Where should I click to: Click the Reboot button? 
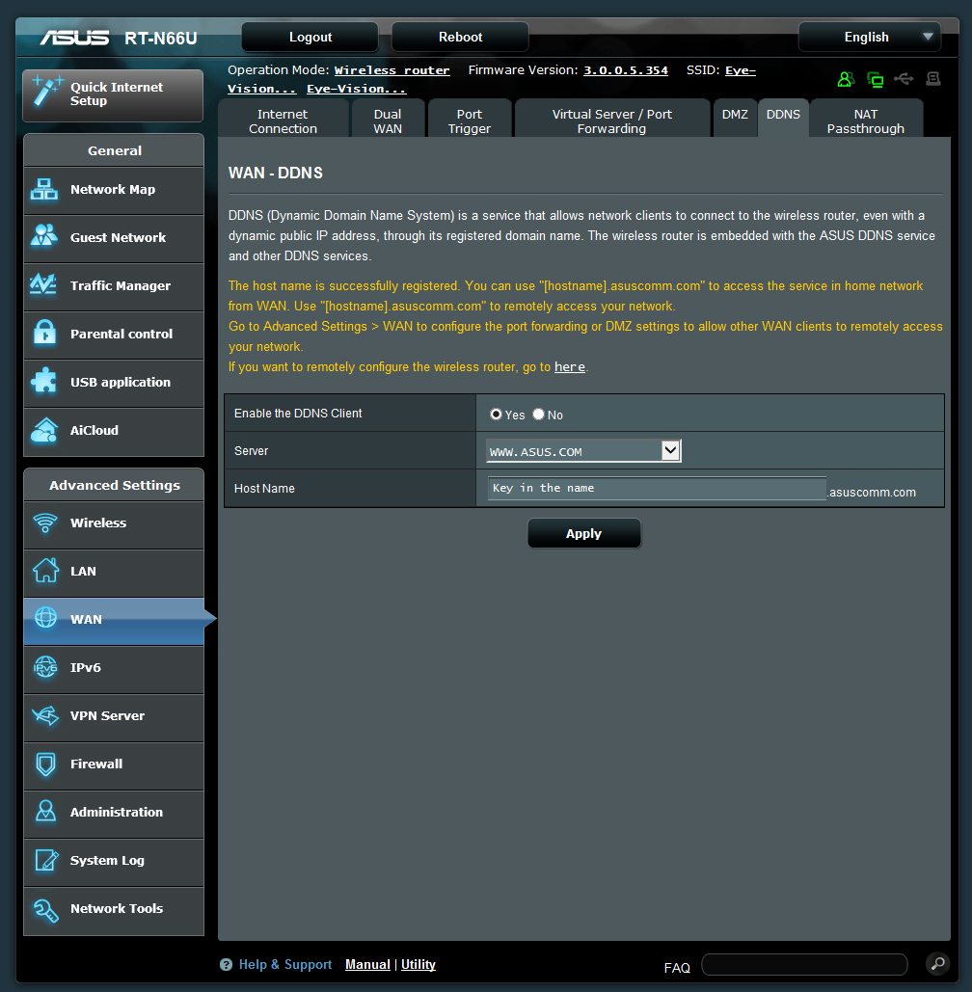[x=460, y=37]
